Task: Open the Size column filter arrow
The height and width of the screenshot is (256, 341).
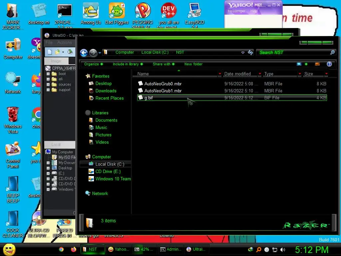Action: tap(326, 74)
